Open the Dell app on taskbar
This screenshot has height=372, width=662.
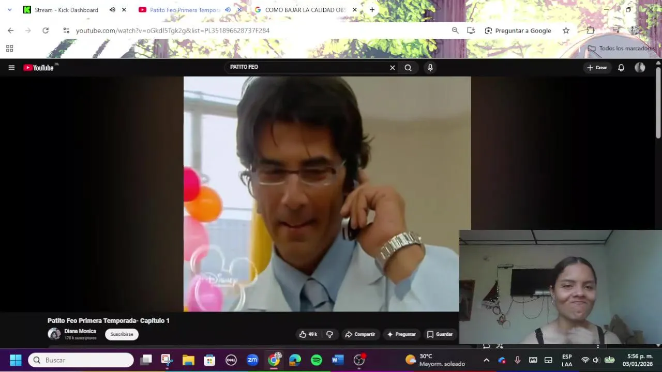point(231,360)
